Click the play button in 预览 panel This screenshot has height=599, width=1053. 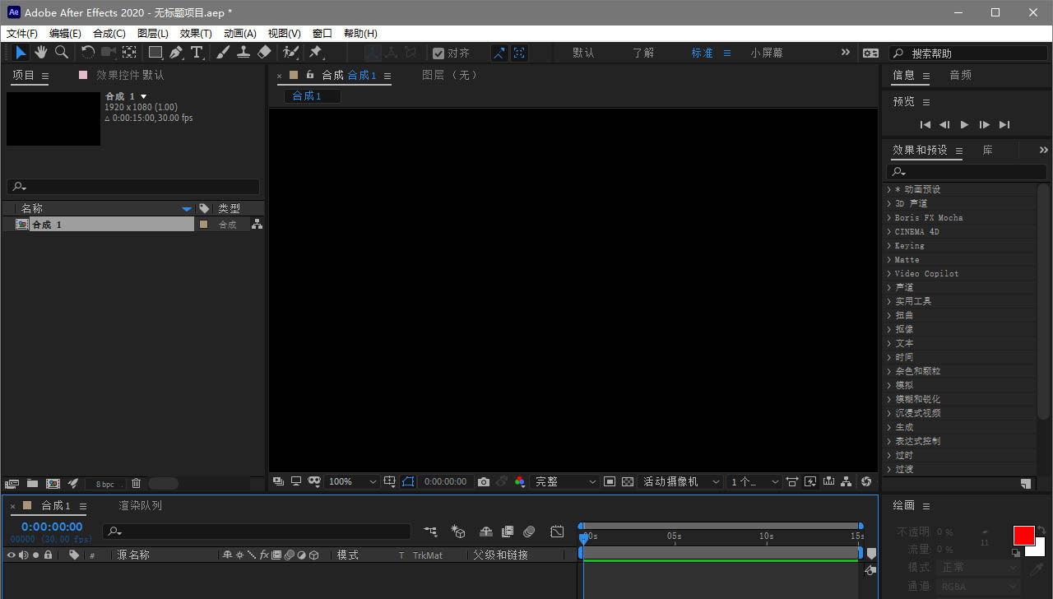(x=965, y=124)
